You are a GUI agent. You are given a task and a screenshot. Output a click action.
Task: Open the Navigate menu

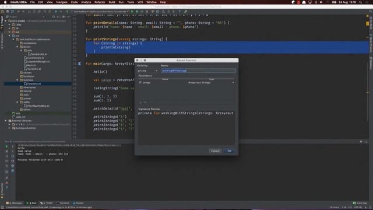(62, 2)
